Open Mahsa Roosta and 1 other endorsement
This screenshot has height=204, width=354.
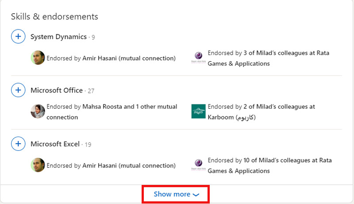[x=112, y=111]
